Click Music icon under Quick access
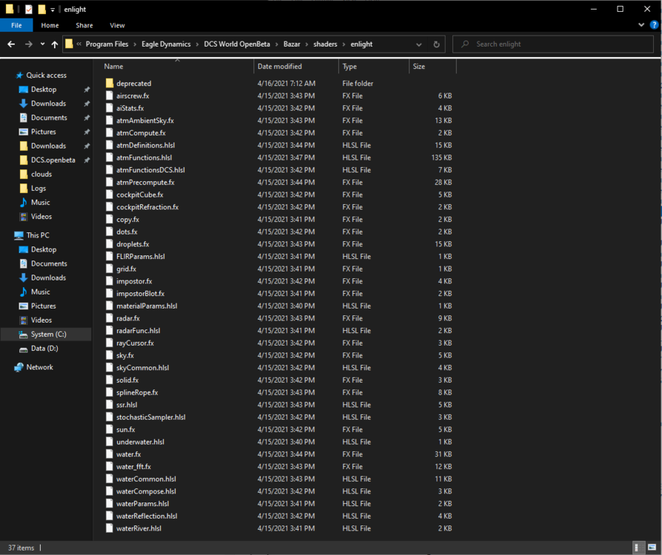 click(24, 203)
